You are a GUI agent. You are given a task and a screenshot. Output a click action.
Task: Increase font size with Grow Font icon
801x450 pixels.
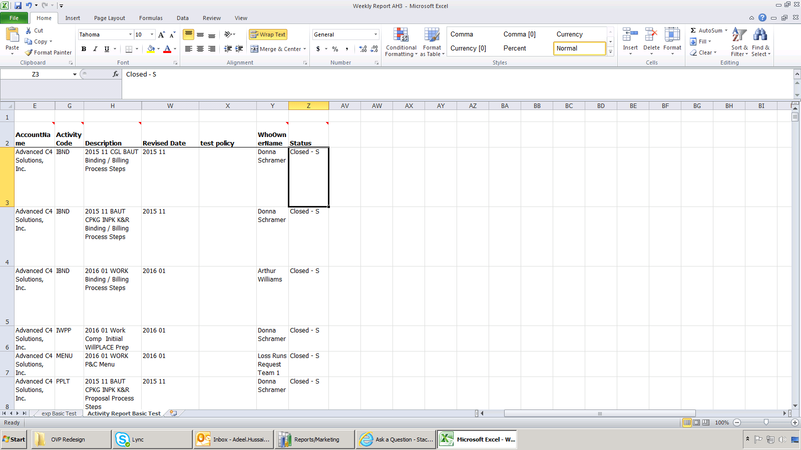pyautogui.click(x=161, y=34)
